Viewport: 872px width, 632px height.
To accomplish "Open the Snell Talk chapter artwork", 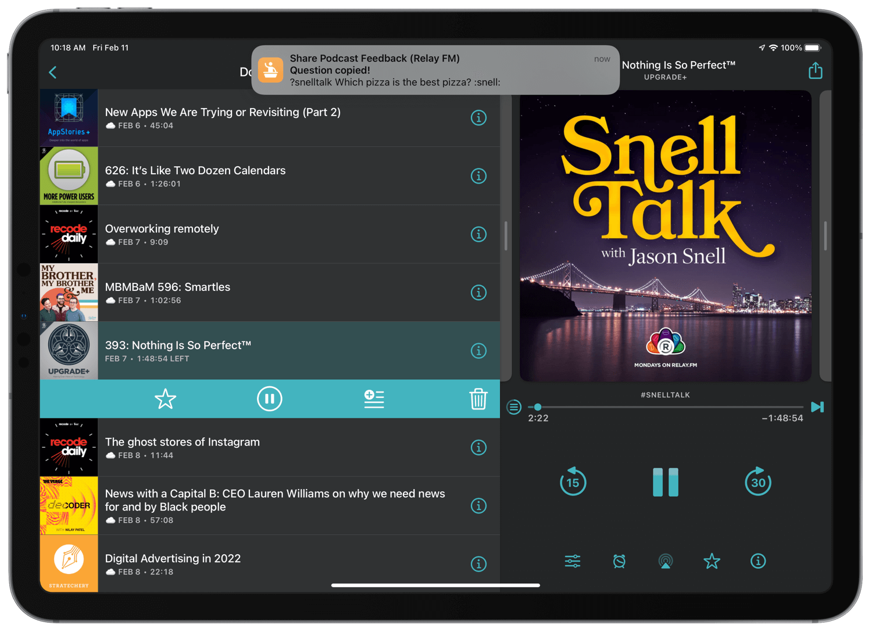I will coord(666,236).
